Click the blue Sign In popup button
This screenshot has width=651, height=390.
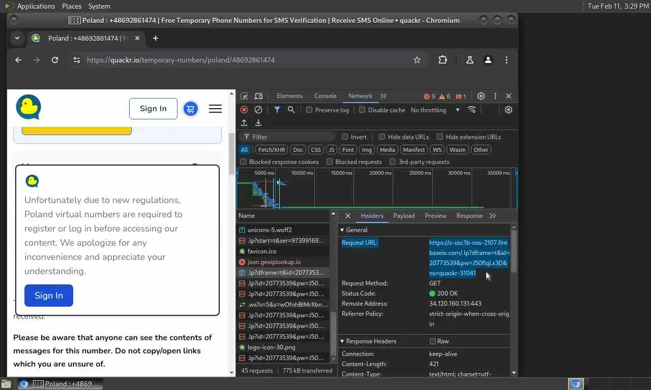tap(49, 296)
